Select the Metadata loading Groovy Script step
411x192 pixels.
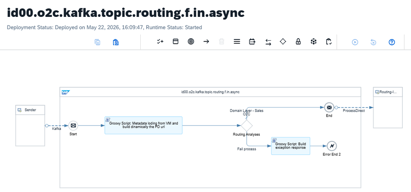[144, 125]
